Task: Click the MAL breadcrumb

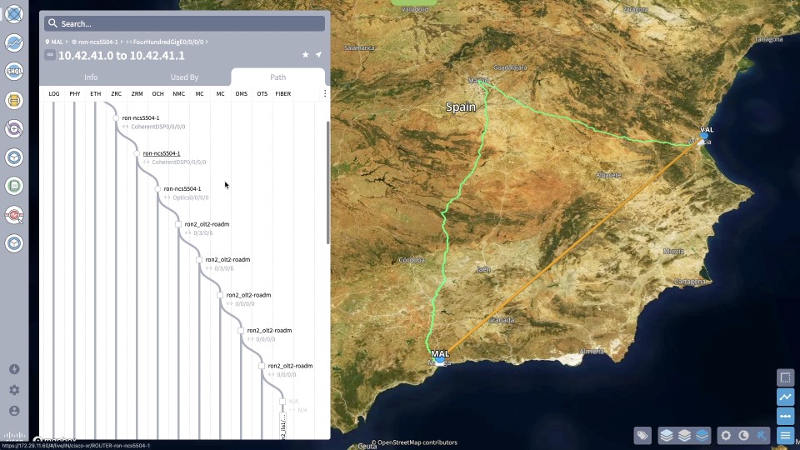Action: coord(57,42)
